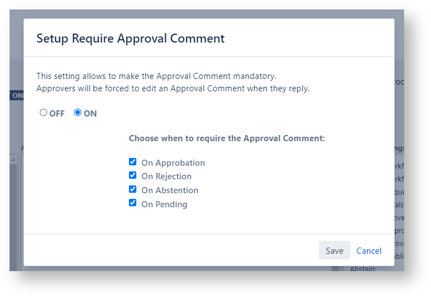Image resolution: width=431 pixels, height=298 pixels.
Task: Save the approval comment settings
Action: pyautogui.click(x=334, y=250)
